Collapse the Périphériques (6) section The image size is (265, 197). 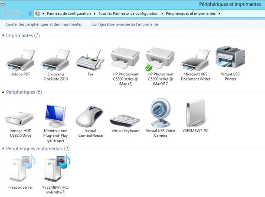click(3, 92)
